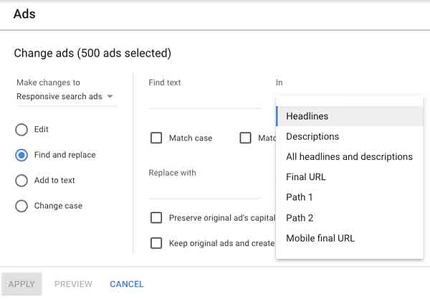The image size is (430, 299).
Task: Choose Mobile final URL option
Action: pyautogui.click(x=350, y=238)
